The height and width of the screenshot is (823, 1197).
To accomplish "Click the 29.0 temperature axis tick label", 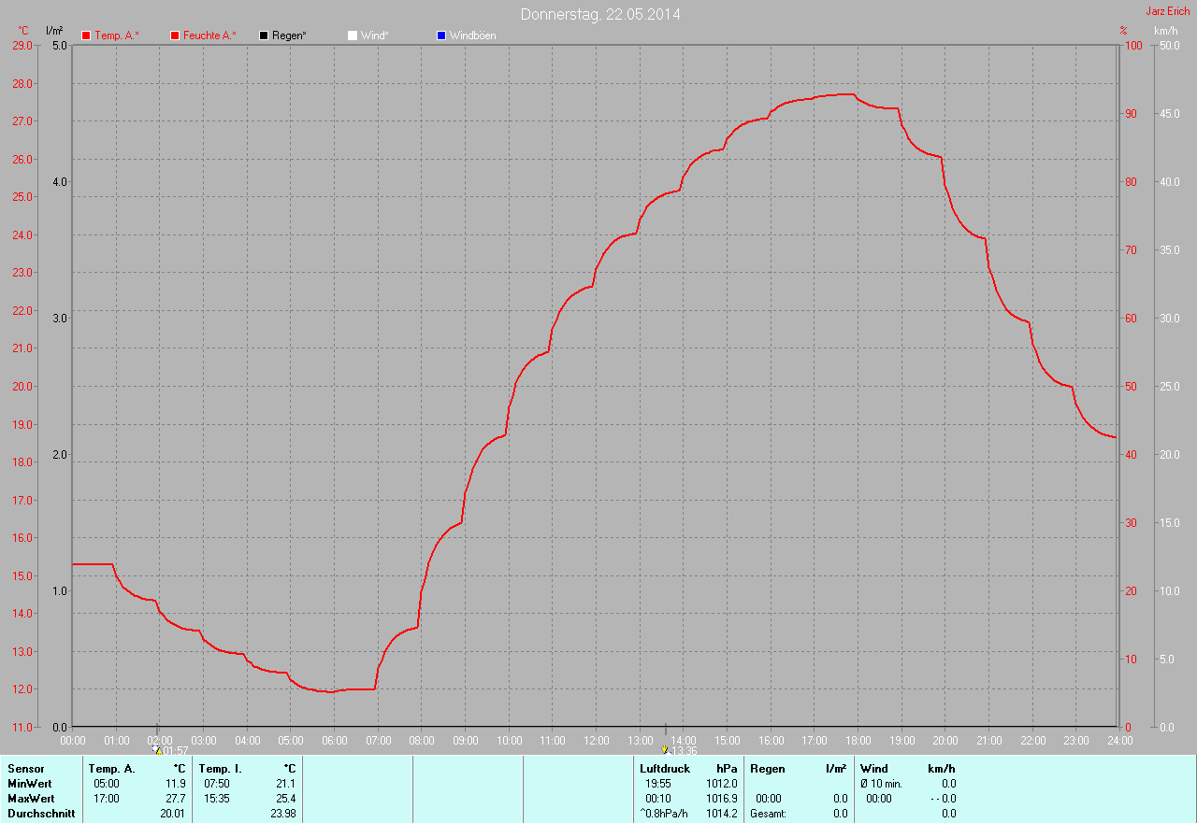I will (22, 45).
